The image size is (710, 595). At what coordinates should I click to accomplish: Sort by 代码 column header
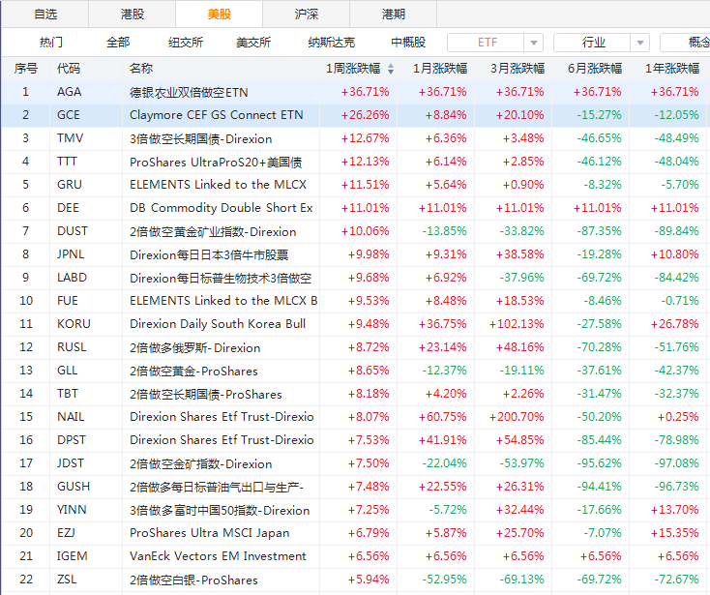tap(69, 69)
